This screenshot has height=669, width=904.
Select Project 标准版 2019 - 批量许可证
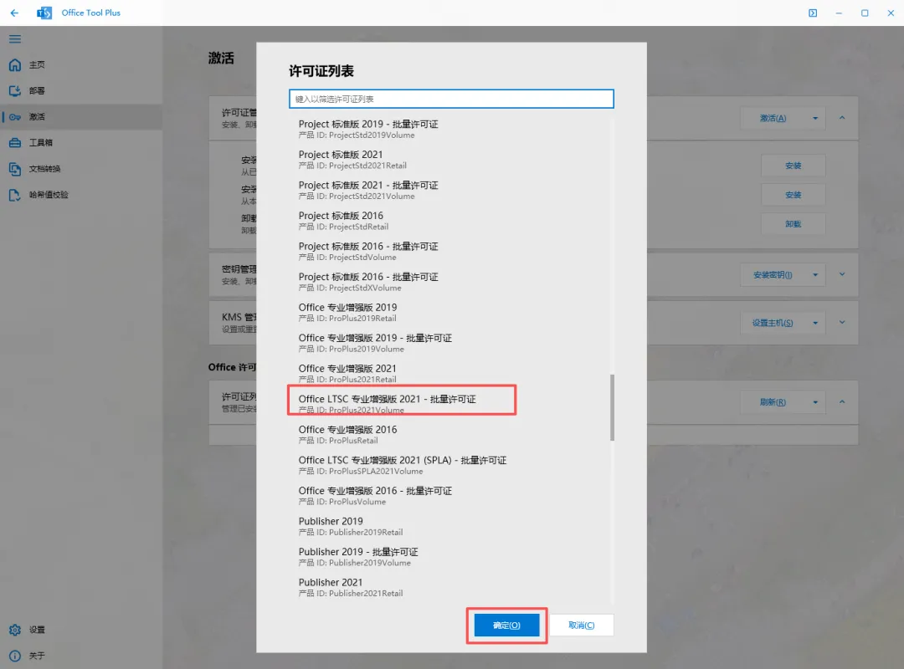tap(451, 129)
